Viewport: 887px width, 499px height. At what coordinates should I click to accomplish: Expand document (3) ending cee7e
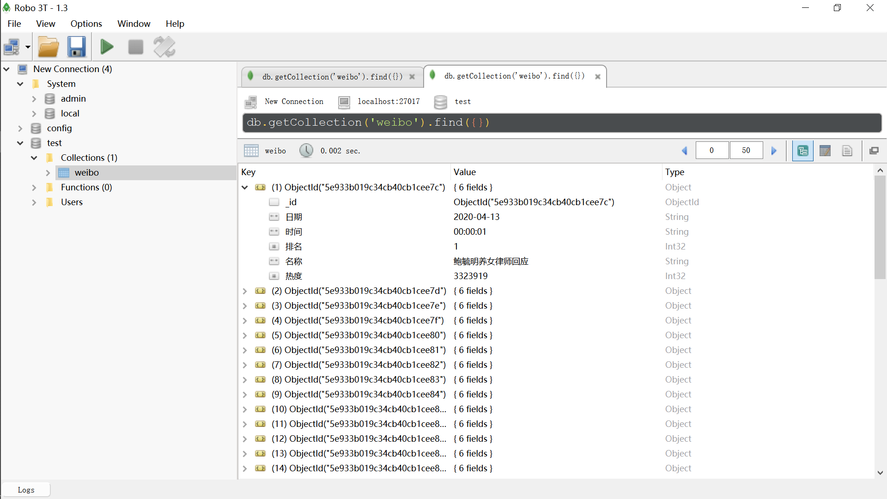pyautogui.click(x=245, y=305)
